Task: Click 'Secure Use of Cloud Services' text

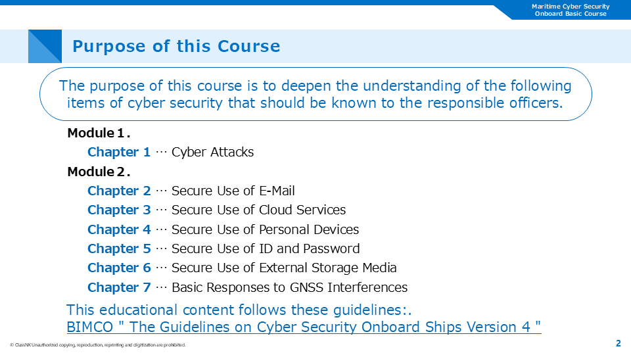Action: (258, 210)
